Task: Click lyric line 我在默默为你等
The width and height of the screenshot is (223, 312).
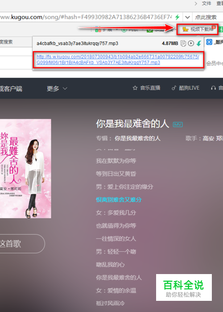Action: (116, 161)
